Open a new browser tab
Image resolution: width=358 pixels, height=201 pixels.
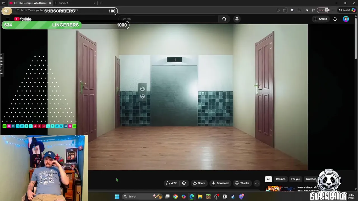point(101,3)
